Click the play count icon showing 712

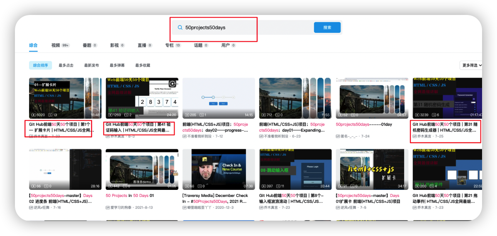[x=264, y=115]
